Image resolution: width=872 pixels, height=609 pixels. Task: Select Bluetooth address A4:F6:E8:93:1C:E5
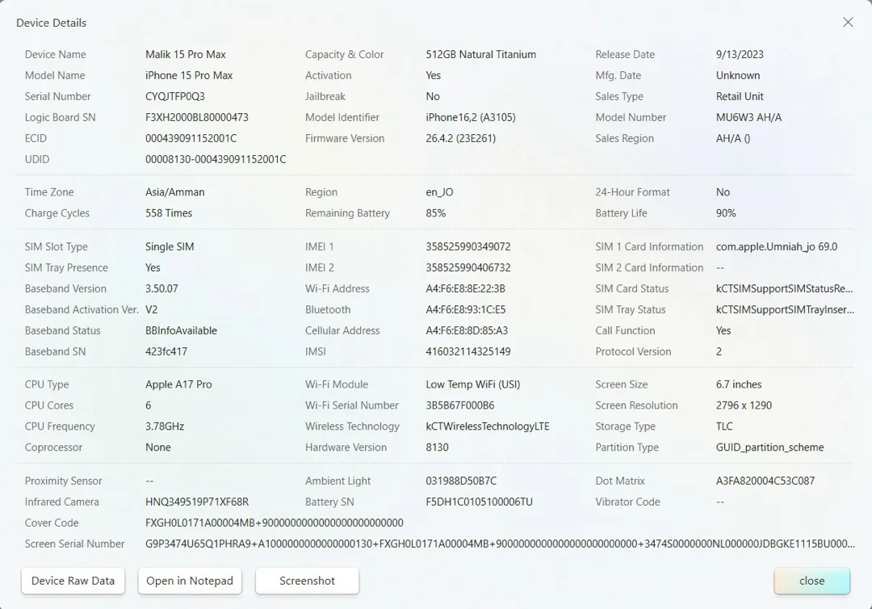466,310
